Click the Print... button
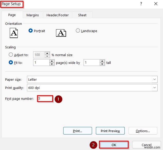 coord(78,131)
